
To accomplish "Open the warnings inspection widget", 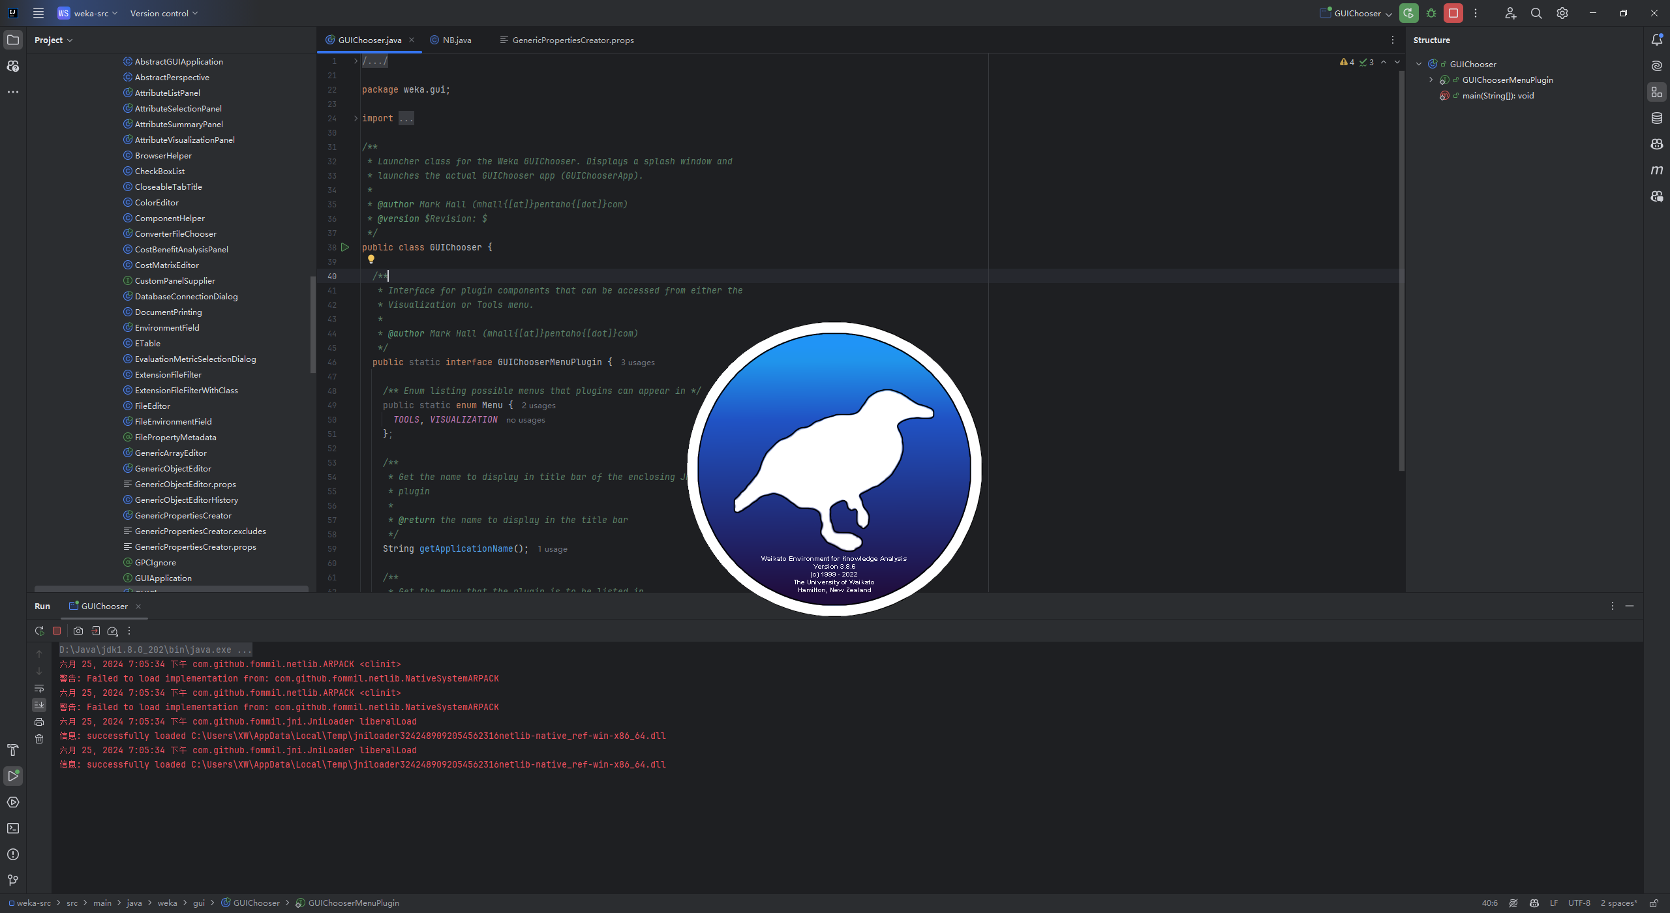I will pyautogui.click(x=1356, y=62).
